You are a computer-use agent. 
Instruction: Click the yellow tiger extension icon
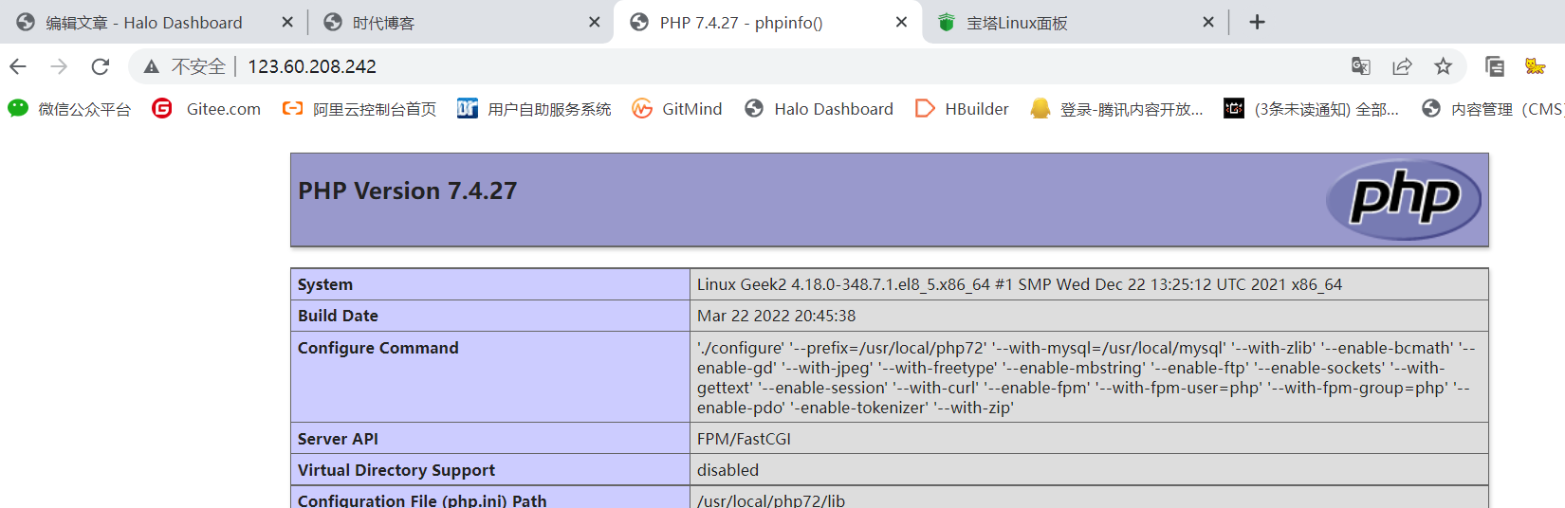[1535, 66]
